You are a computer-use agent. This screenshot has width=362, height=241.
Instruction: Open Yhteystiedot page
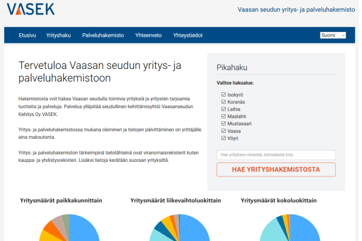click(188, 36)
